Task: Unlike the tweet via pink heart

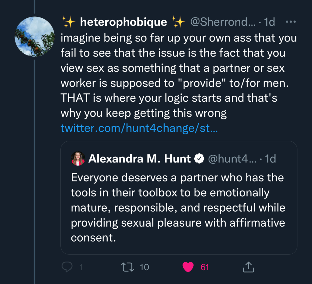Action: [188, 267]
